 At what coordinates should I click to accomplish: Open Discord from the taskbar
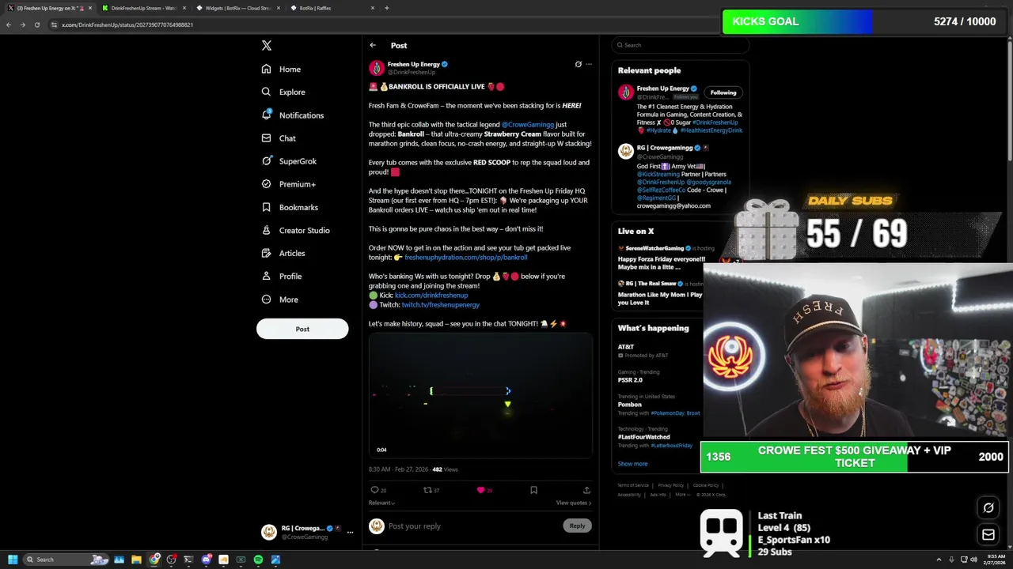(x=206, y=560)
